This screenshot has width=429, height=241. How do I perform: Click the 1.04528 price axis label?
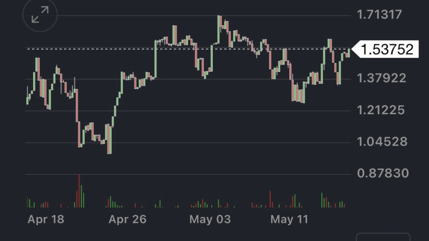click(381, 142)
